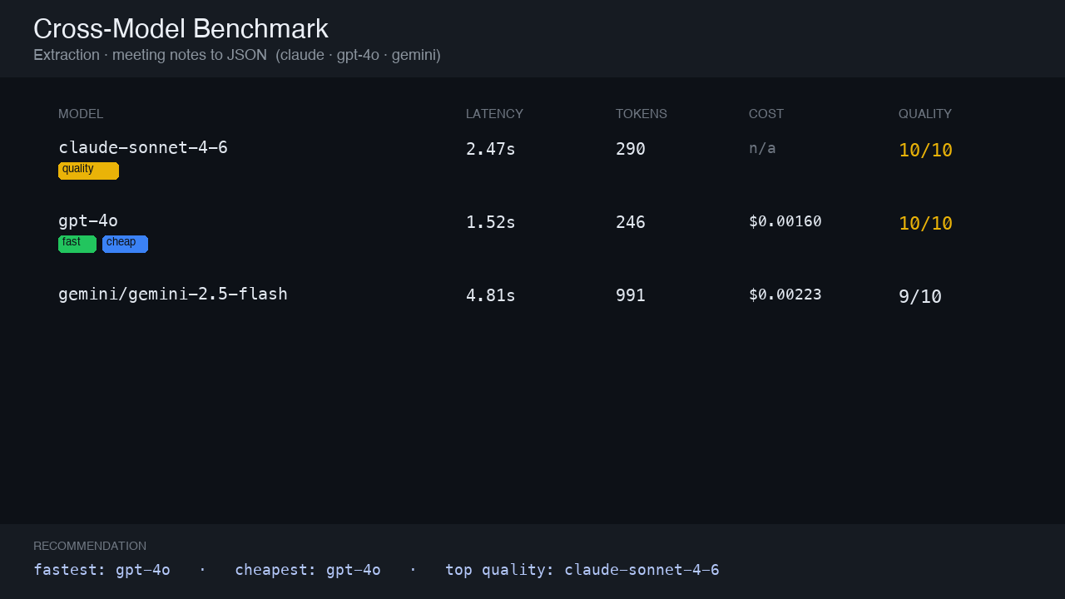Viewport: 1065px width, 599px height.
Task: Click claude-sonnet-4-6's 10/10 quality score
Action: coord(925,150)
